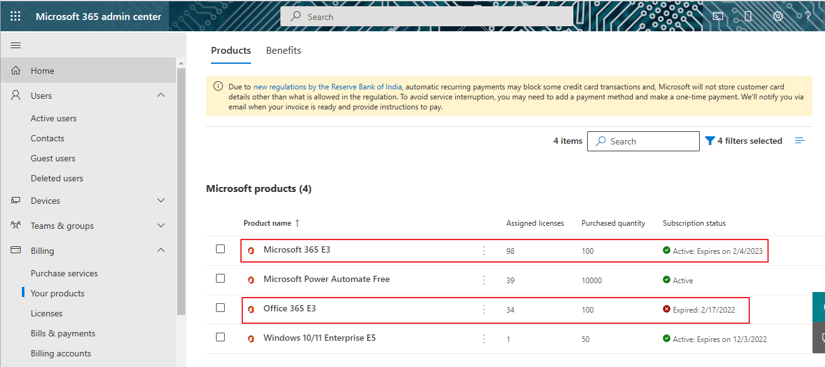825x367 pixels.
Task: Click the 4 filters selected button
Action: tap(744, 141)
